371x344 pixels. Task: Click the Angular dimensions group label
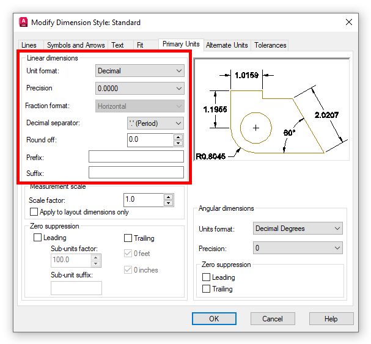(226, 208)
